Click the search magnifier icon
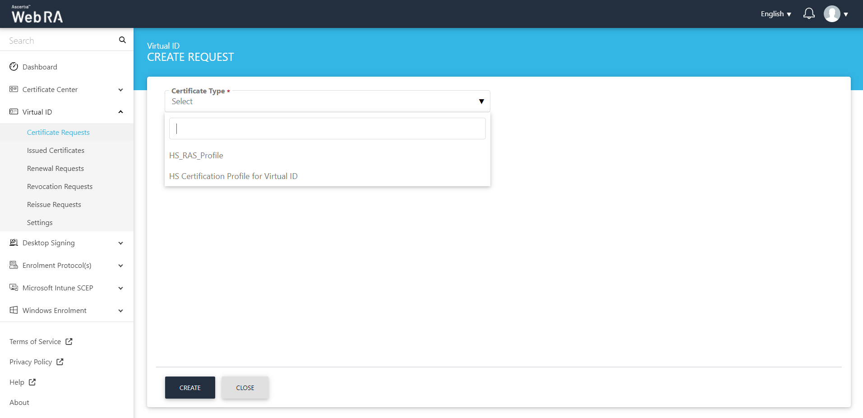The width and height of the screenshot is (863, 418). point(122,40)
